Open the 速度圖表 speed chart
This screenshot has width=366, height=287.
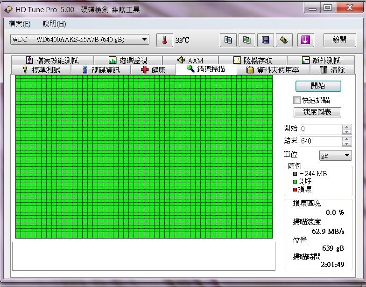(317, 112)
